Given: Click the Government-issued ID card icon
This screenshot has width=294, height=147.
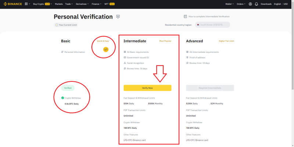Looking at the screenshot, I should tap(125, 58).
